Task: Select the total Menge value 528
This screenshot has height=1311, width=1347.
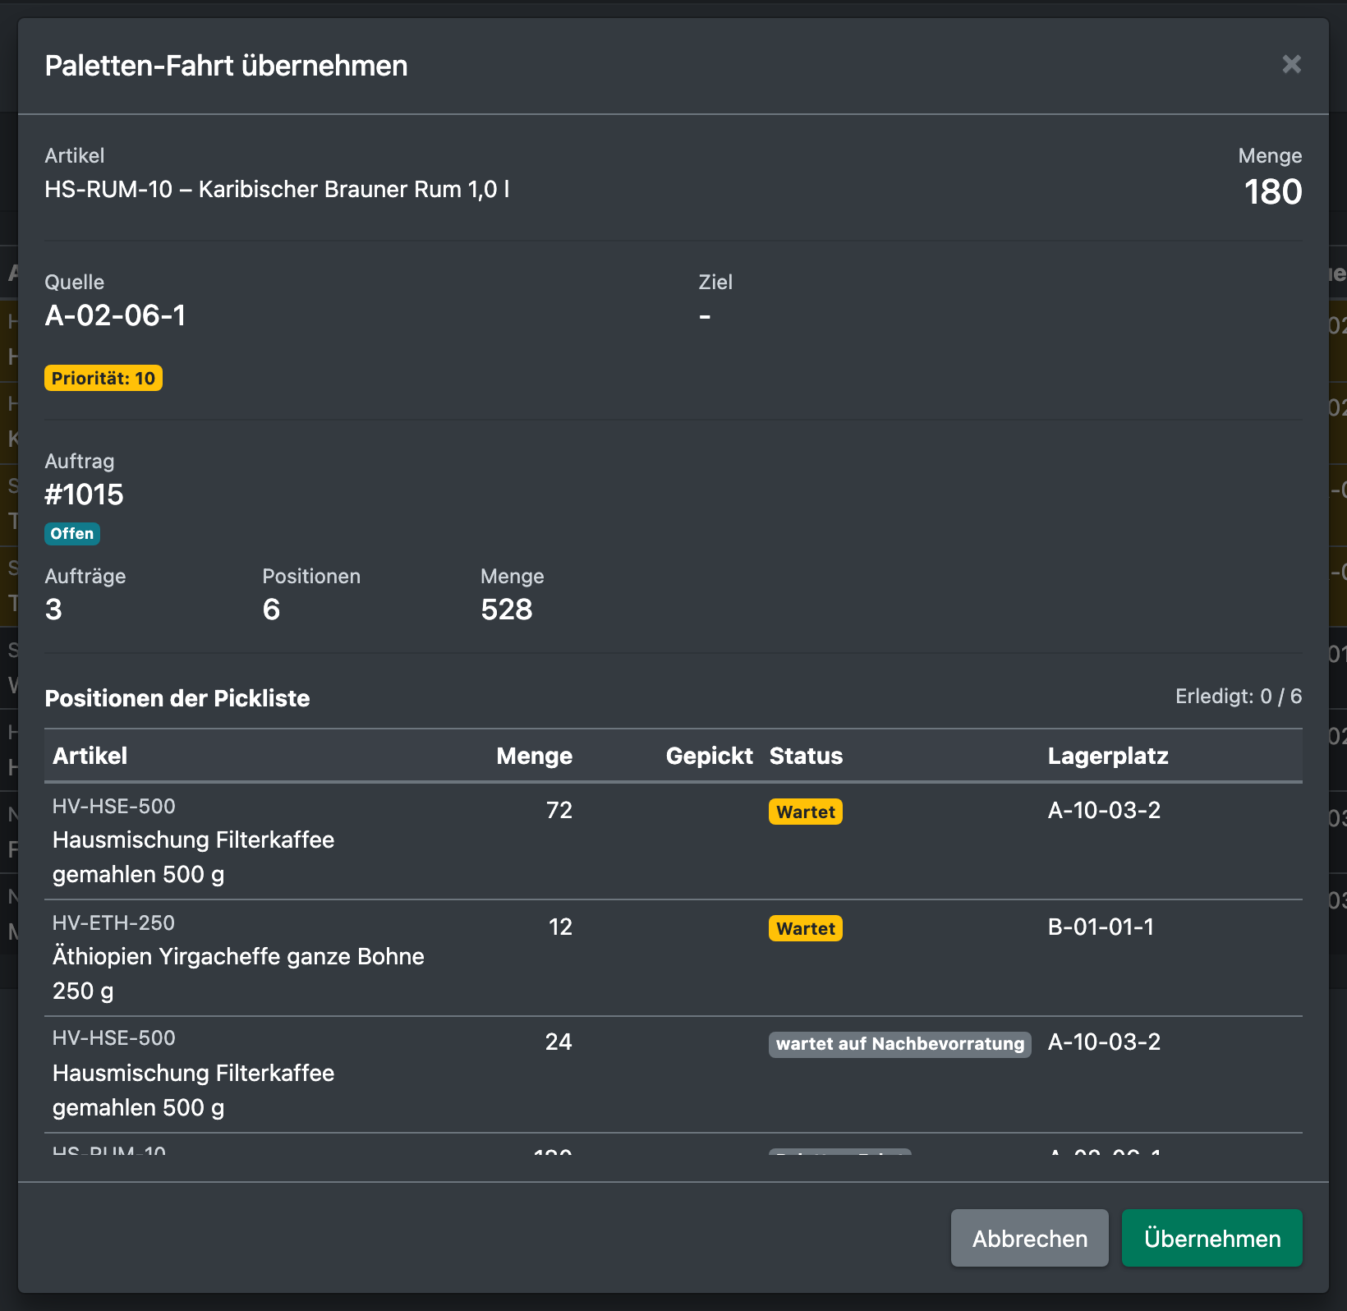Action: tap(507, 609)
